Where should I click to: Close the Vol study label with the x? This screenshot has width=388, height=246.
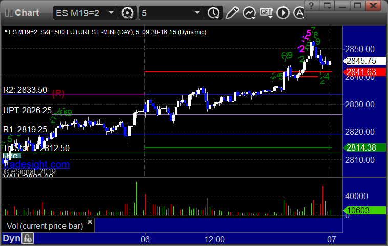(90, 222)
